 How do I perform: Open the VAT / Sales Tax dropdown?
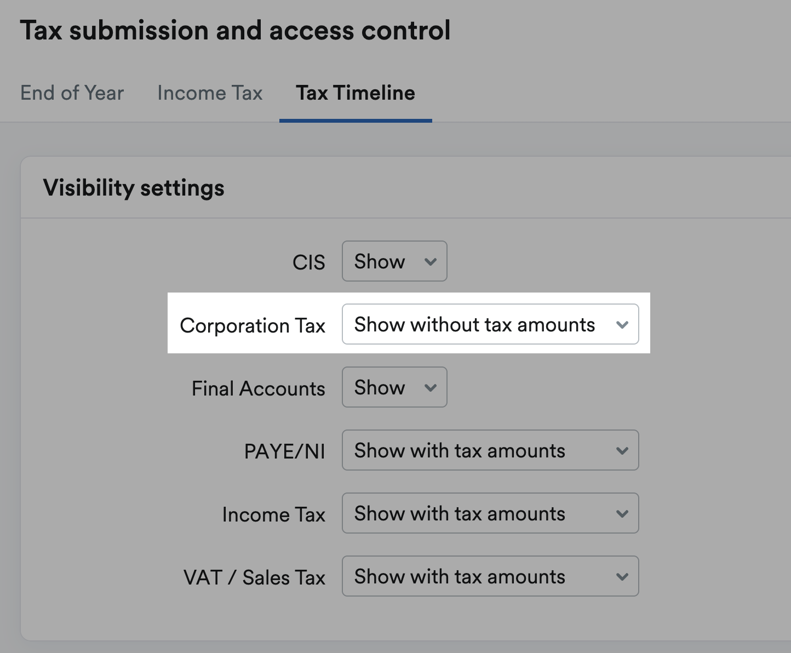(490, 576)
